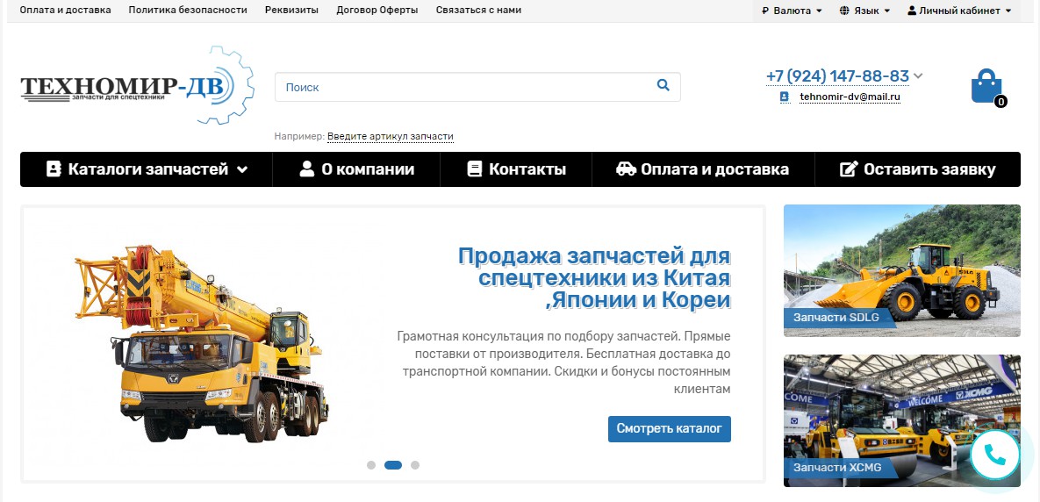Click the ruble currency icon
1040x502 pixels.
coord(765,11)
